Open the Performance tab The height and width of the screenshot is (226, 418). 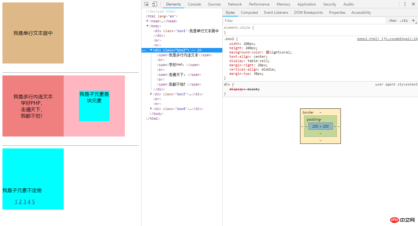pos(259,4)
